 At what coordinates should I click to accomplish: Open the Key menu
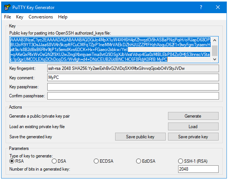pyautogui.click(x=19, y=17)
